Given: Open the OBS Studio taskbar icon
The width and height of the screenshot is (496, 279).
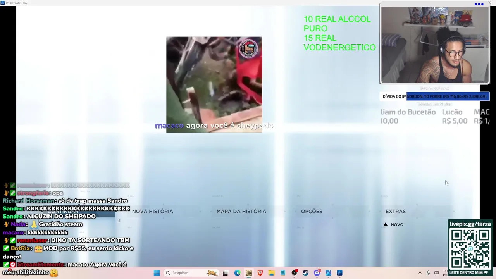Looking at the screenshot, I should [x=294, y=273].
